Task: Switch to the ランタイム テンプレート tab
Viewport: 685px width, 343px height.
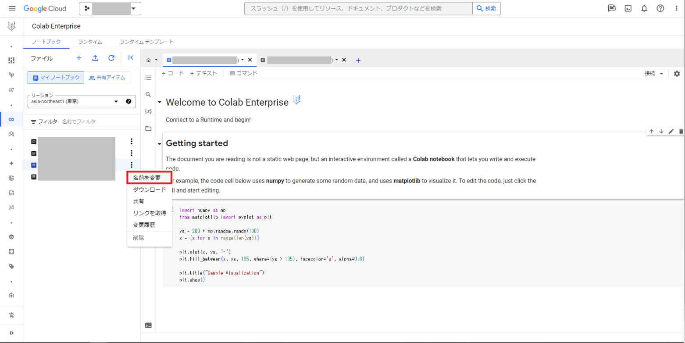Action: pos(146,42)
